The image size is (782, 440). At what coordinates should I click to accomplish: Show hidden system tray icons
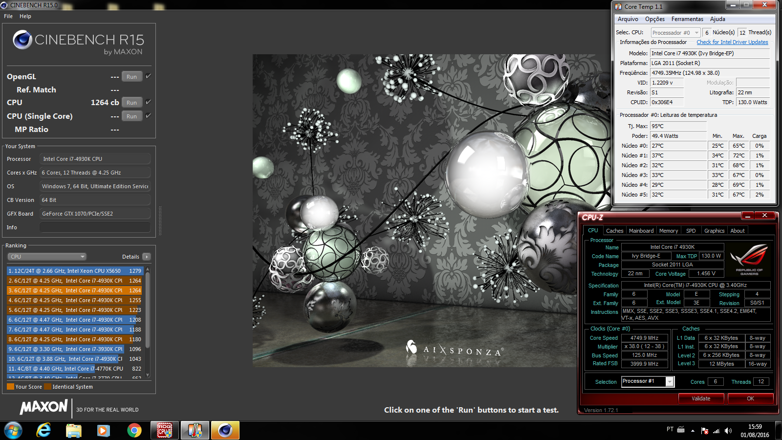point(693,431)
